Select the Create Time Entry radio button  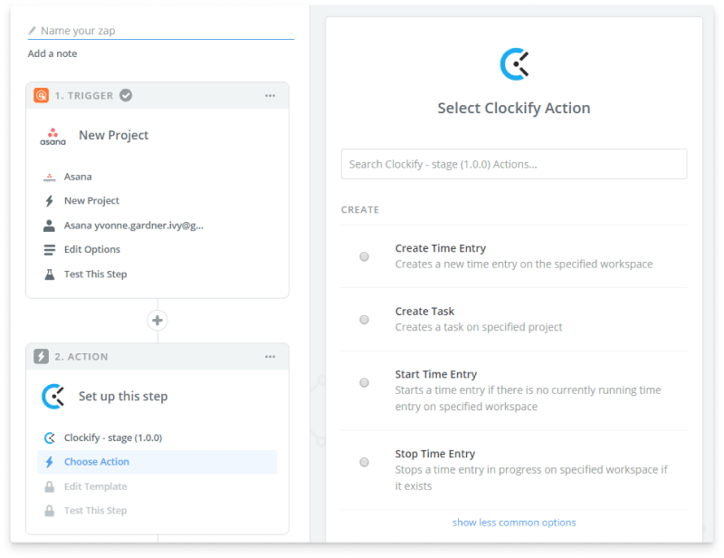coord(365,256)
